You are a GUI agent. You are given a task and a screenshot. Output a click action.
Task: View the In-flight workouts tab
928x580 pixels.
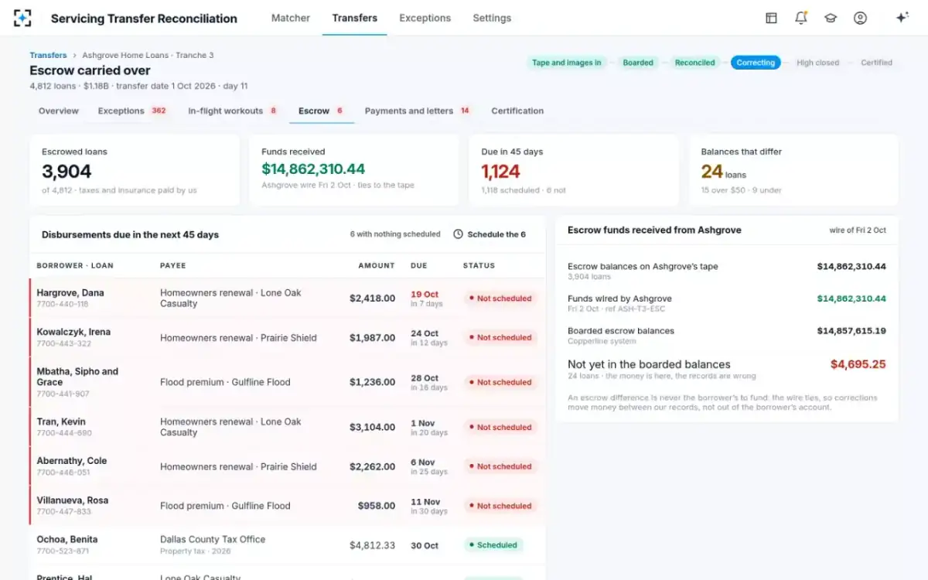[233, 111]
